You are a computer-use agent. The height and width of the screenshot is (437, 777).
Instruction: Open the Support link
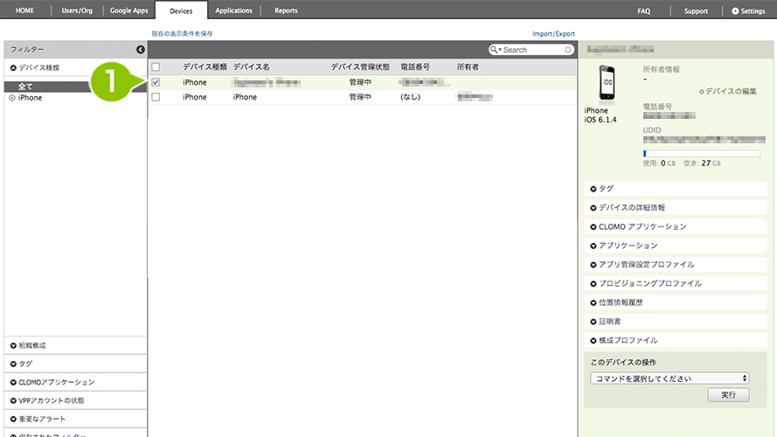click(x=696, y=10)
